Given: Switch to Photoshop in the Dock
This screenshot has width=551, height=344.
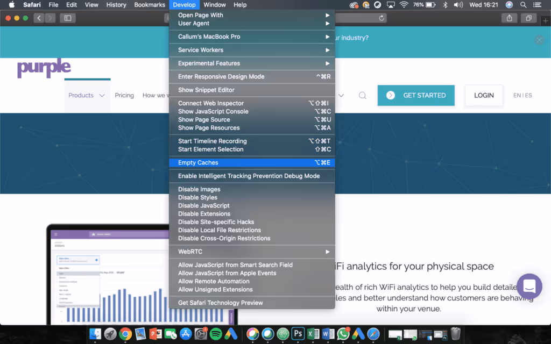Looking at the screenshot, I should coord(298,333).
